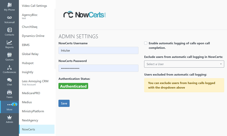227x136 pixels.
Task: Click the Save button
Action: point(64,103)
